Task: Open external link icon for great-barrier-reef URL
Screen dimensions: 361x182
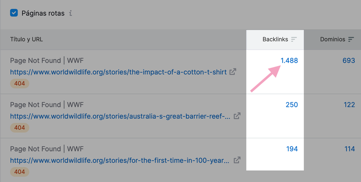Action: pos(237,116)
